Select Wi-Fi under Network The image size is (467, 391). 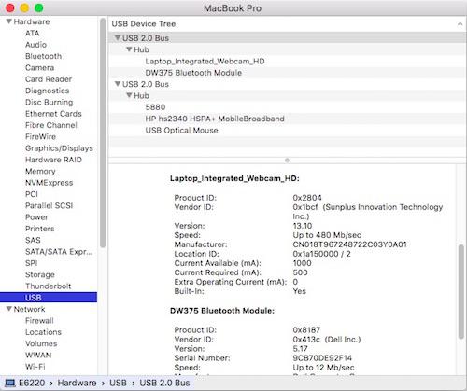coord(35,367)
